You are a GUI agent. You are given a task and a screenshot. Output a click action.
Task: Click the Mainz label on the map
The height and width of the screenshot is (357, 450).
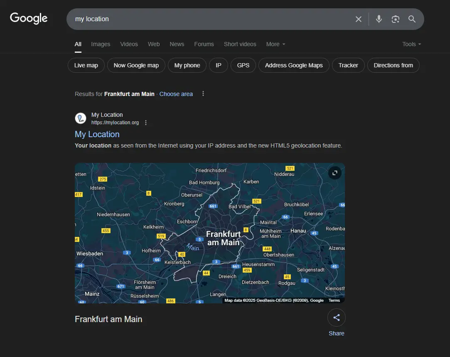click(x=92, y=294)
